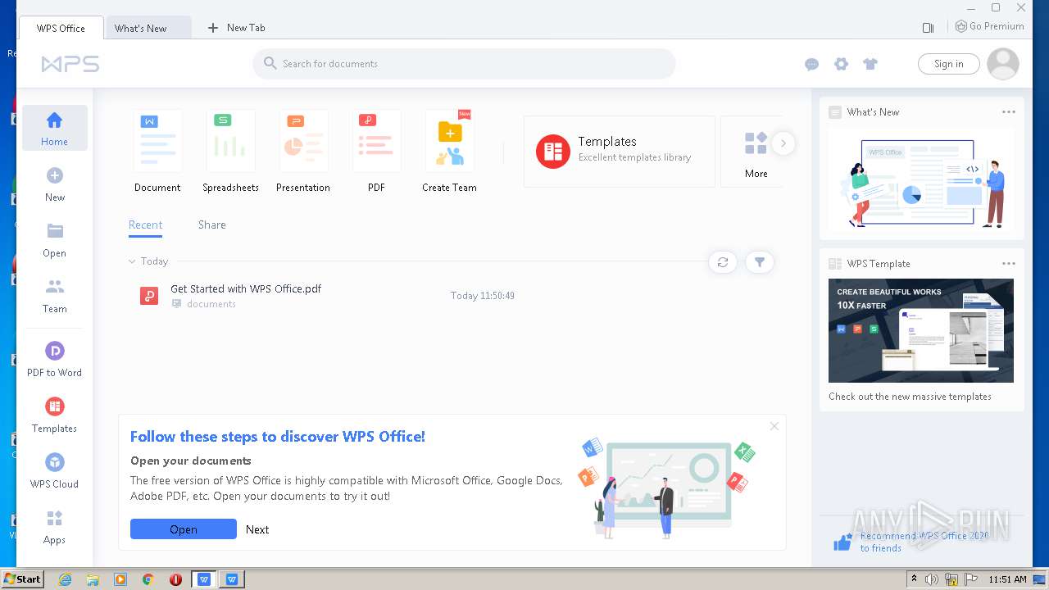The image size is (1049, 590).
Task: Click the Windows Start button
Action: 23,579
